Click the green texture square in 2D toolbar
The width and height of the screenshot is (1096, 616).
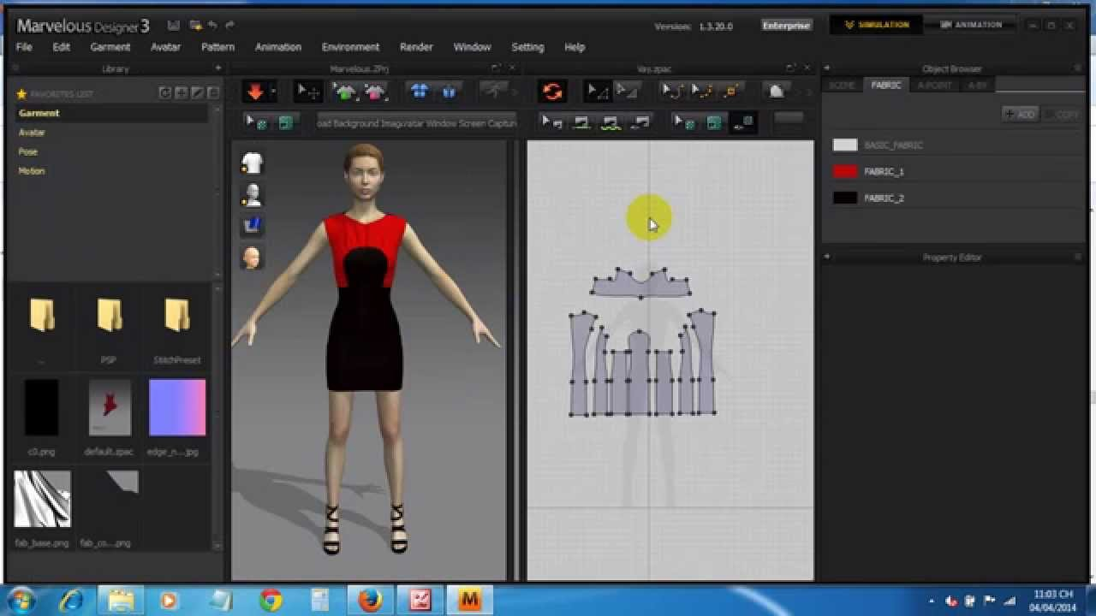point(713,123)
